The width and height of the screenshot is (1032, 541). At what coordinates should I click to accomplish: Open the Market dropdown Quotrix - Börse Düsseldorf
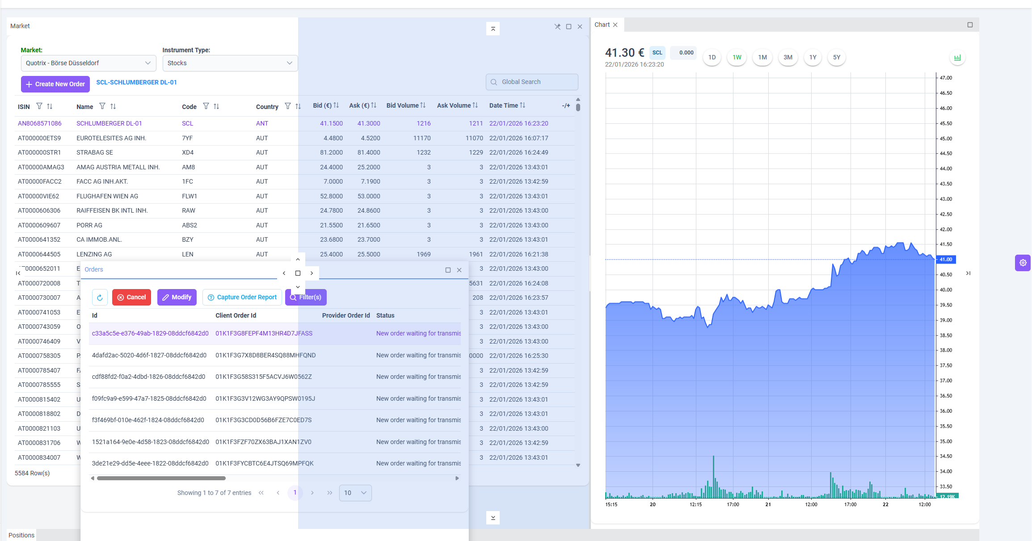tap(88, 63)
